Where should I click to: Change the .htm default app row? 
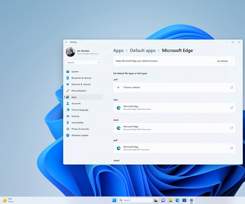click(174, 108)
